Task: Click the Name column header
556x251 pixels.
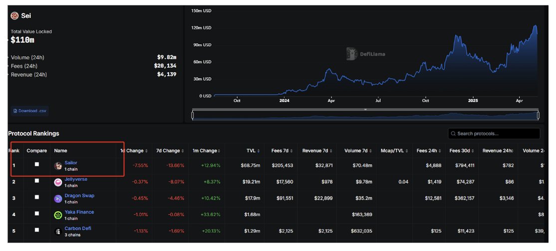Action: (60, 151)
